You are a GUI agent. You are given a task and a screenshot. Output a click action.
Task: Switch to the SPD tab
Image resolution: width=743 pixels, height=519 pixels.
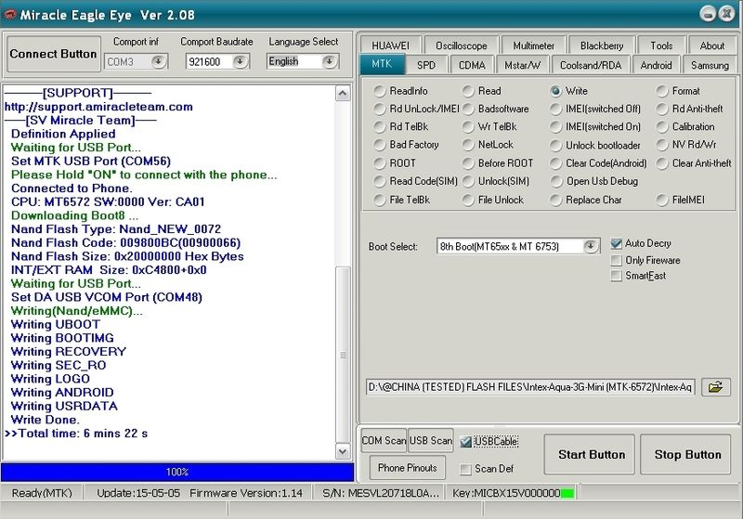[x=426, y=65]
